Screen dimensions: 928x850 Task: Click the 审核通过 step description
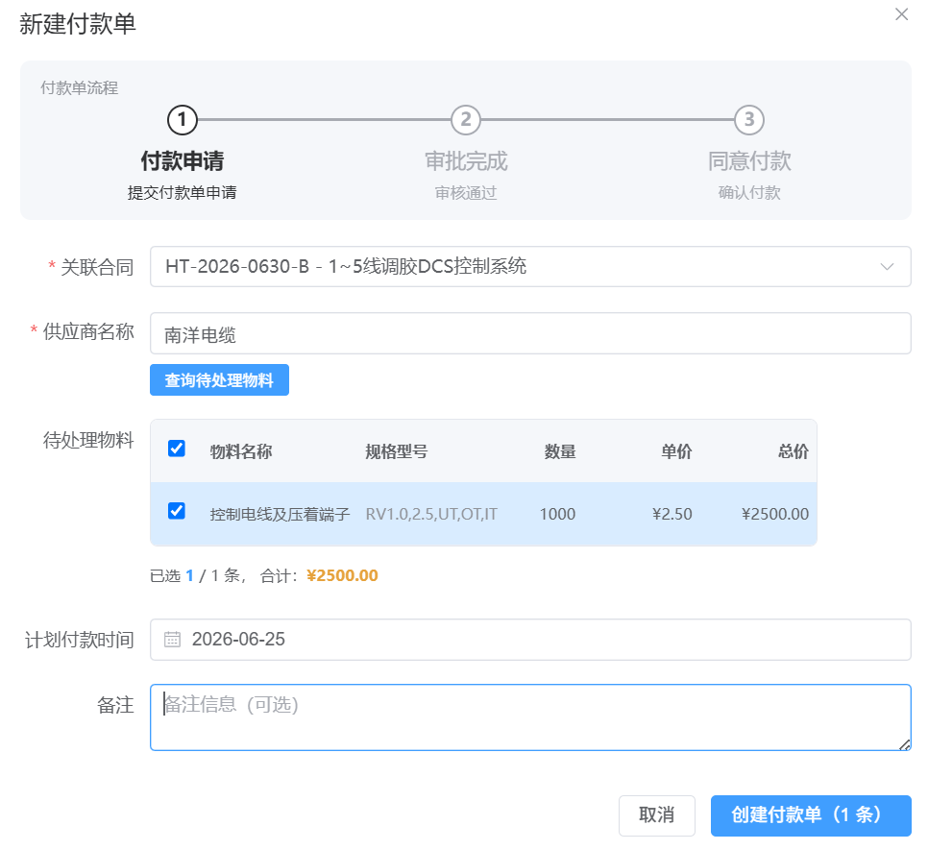[466, 192]
